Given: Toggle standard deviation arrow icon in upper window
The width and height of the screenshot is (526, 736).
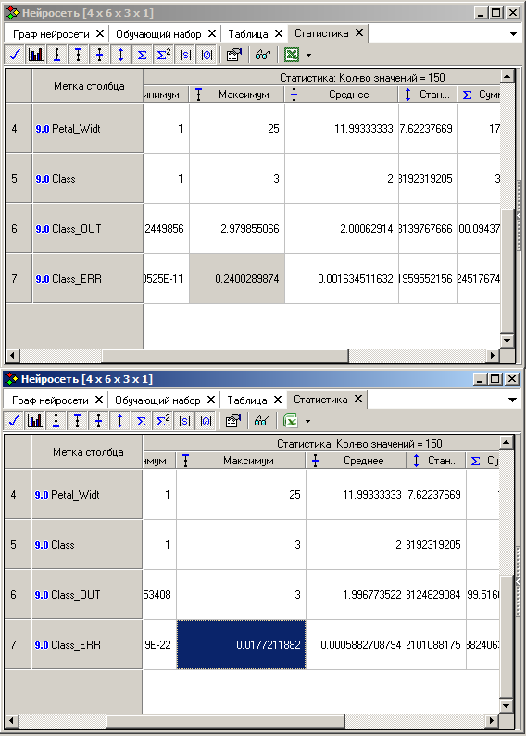Looking at the screenshot, I should tap(120, 55).
